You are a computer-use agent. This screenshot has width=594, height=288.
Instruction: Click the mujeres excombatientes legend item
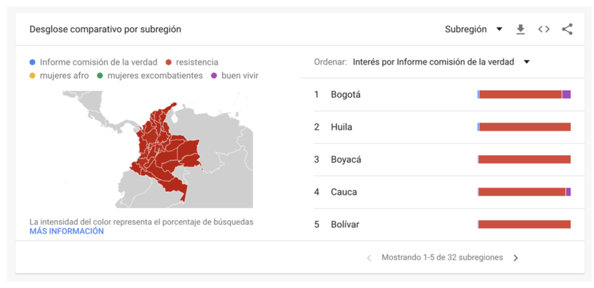click(150, 76)
